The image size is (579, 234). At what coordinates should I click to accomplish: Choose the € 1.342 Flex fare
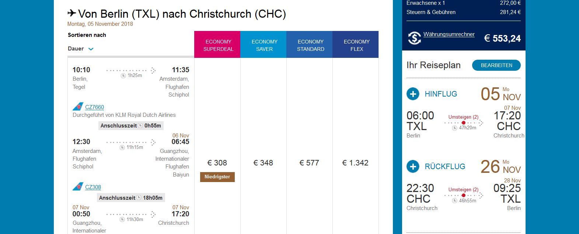pyautogui.click(x=355, y=163)
